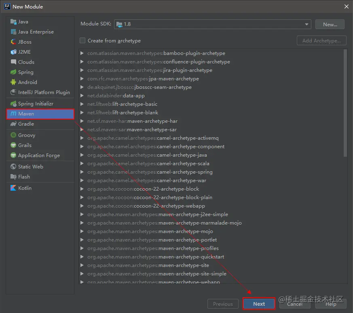Image resolution: width=353 pixels, height=313 pixels.
Task: Expand jira-plugin-archetype node
Action: 82,70
